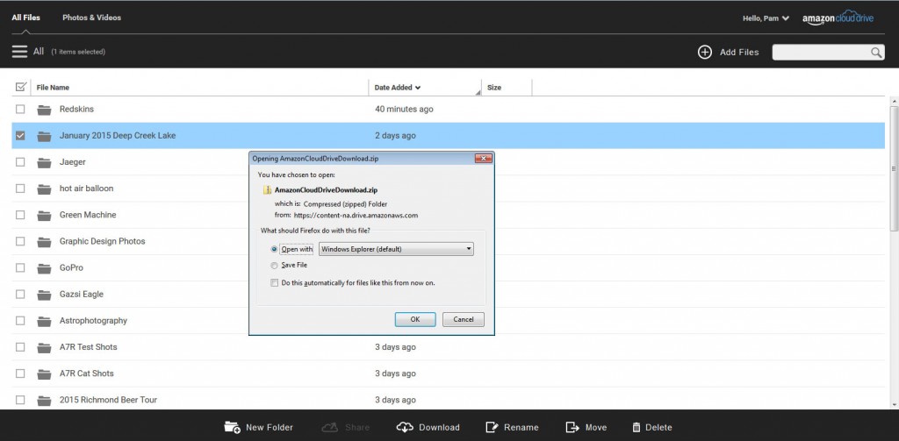Check the Astrophotography row checkbox
Image resolution: width=899 pixels, height=441 pixels.
pos(20,321)
